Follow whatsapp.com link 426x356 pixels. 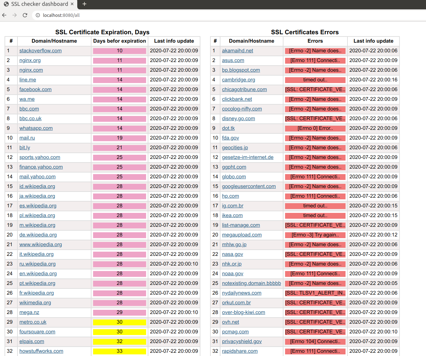36,128
